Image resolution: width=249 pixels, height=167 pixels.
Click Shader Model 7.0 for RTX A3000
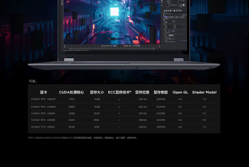tap(204, 114)
